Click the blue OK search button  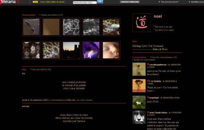100,2
